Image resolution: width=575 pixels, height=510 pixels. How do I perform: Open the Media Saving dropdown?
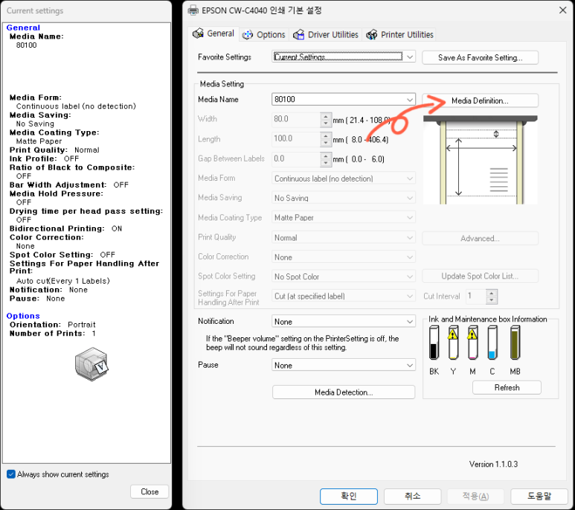tap(344, 198)
